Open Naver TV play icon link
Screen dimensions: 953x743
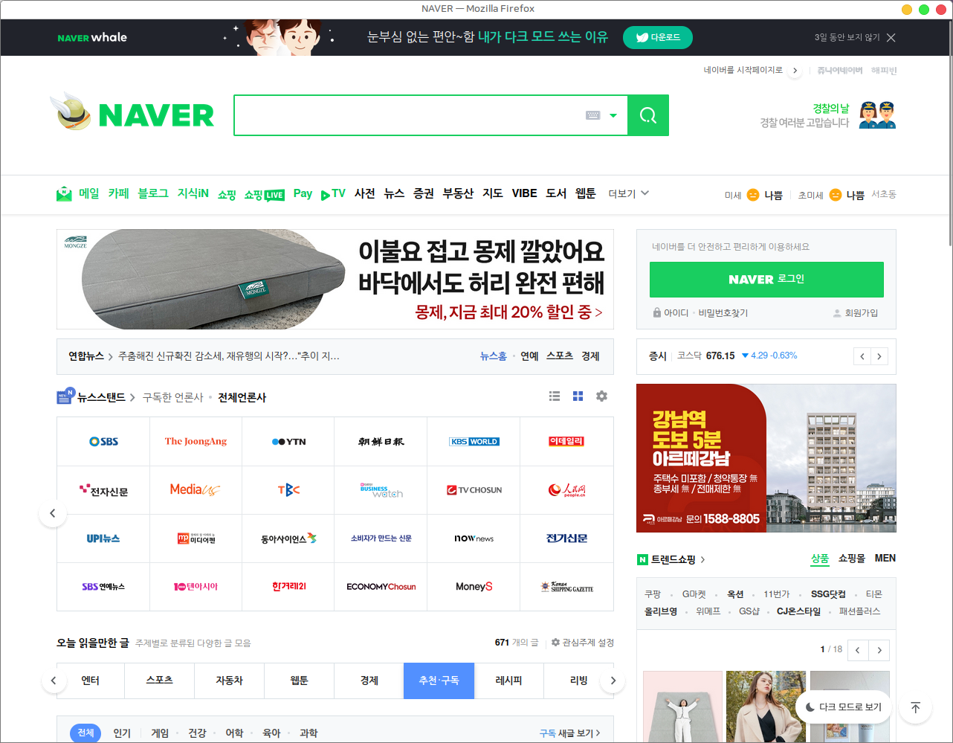[x=333, y=194]
